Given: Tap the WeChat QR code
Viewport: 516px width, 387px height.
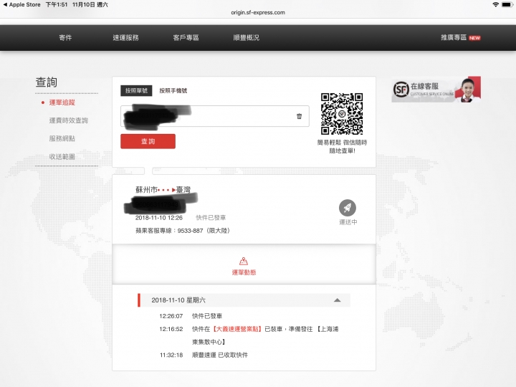Looking at the screenshot, I should click(342, 114).
